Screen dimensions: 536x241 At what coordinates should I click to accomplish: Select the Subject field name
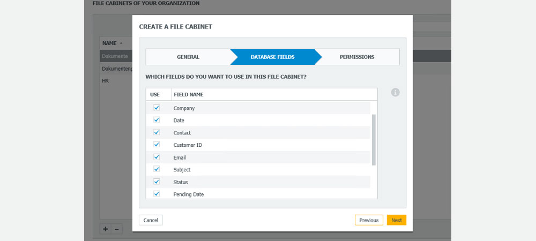click(x=182, y=170)
